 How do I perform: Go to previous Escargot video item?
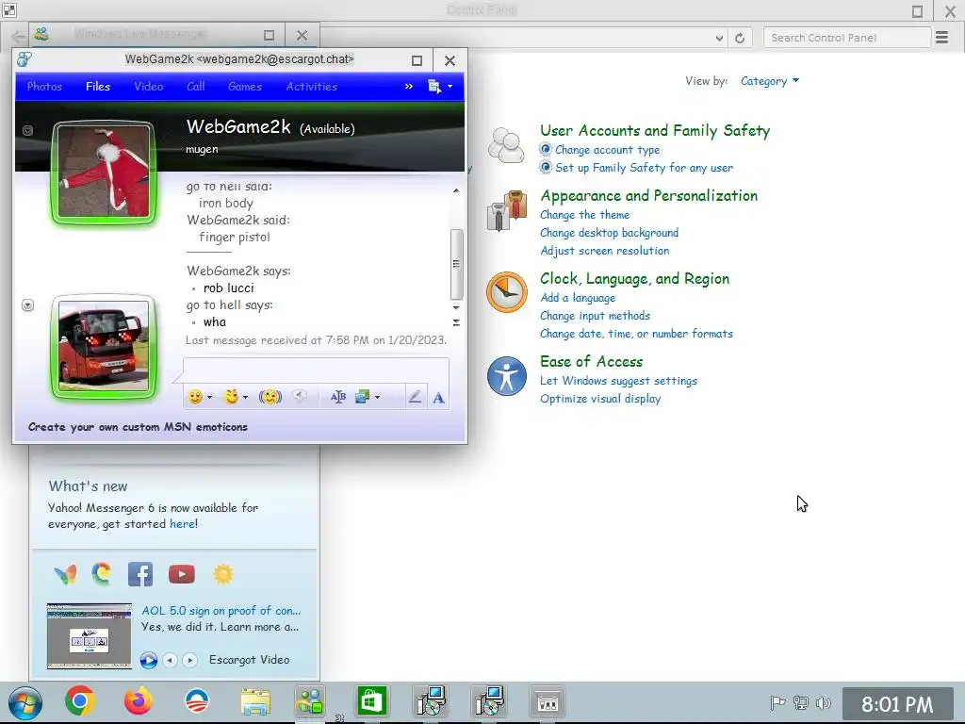click(x=170, y=660)
